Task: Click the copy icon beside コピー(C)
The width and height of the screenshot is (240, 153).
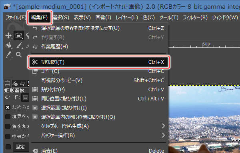Action: tap(35, 71)
